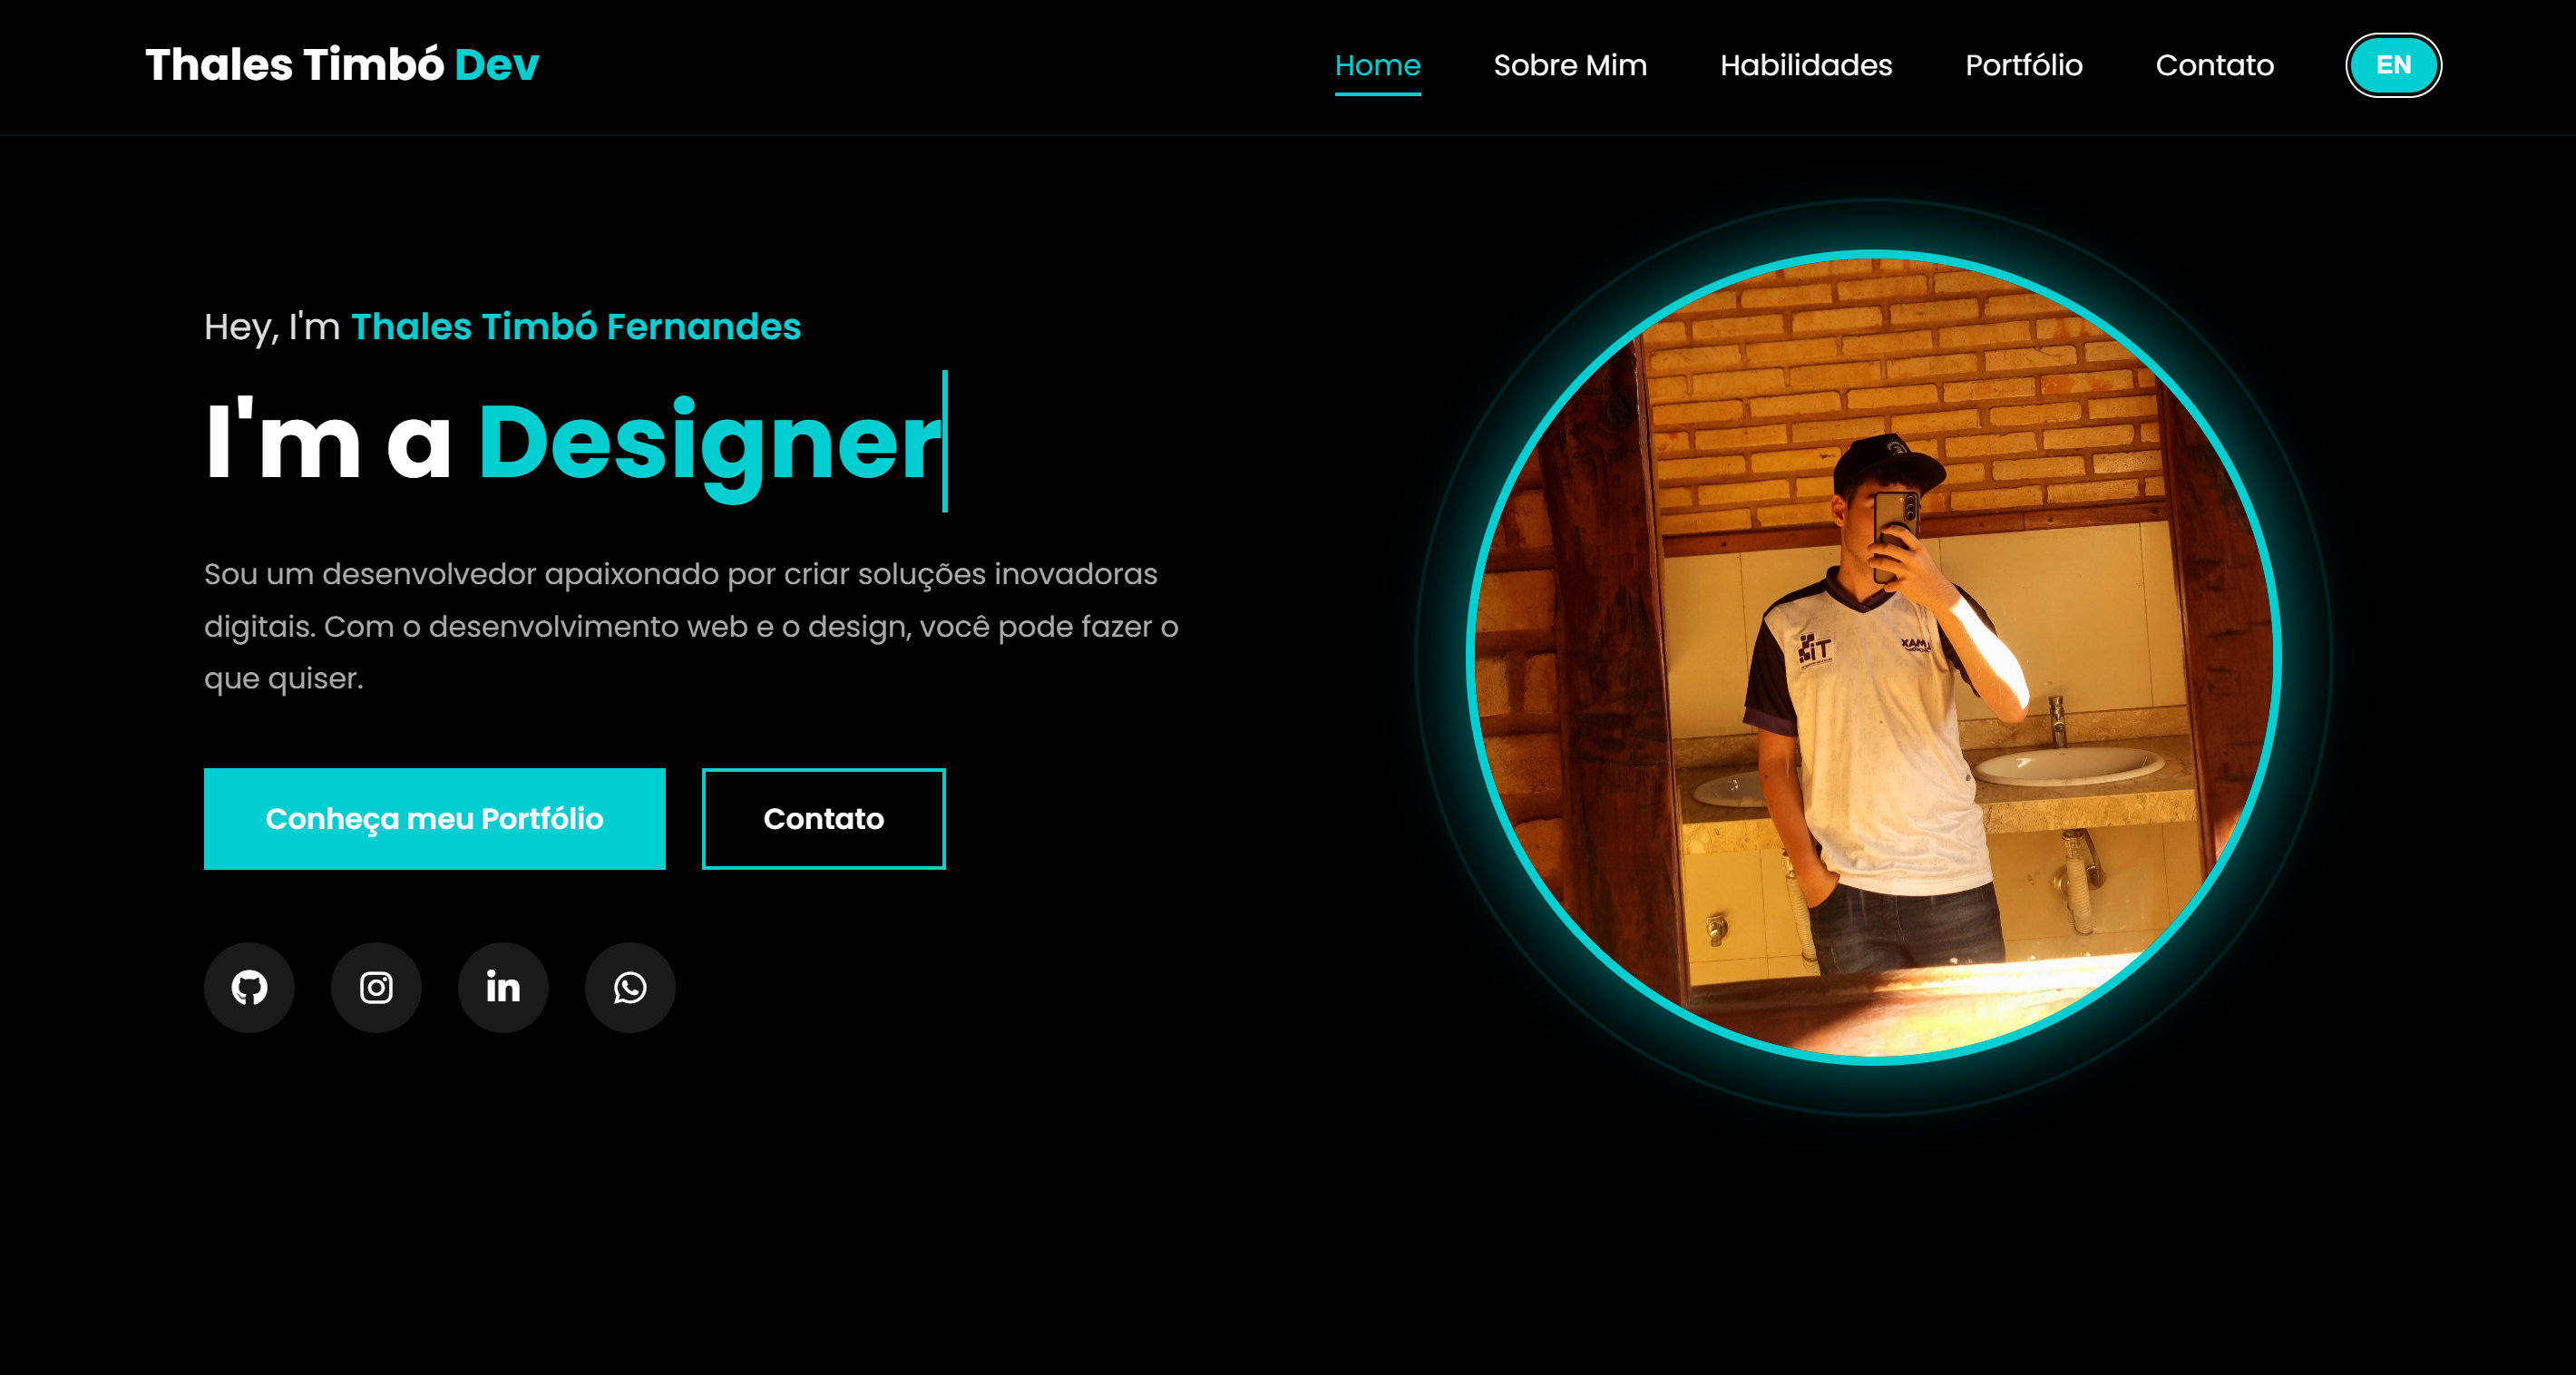This screenshot has width=2576, height=1375.
Task: Click the "Hey, I'm" greeting text
Action: click(x=272, y=327)
